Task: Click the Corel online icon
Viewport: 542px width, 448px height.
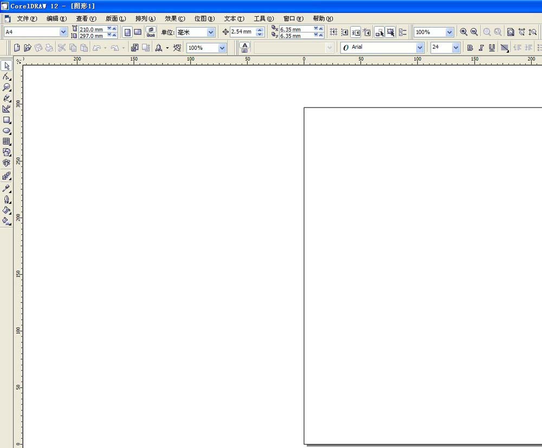Action: pyautogui.click(x=177, y=48)
